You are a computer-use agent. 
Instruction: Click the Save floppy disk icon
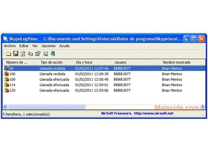(16, 54)
